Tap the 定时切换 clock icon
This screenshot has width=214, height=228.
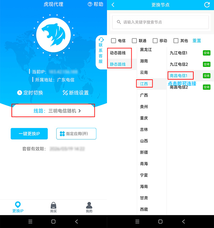(20, 93)
